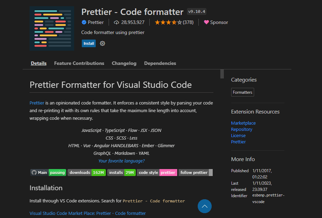322x218 pixels.
Task: Open the License resource link
Action: (238, 135)
